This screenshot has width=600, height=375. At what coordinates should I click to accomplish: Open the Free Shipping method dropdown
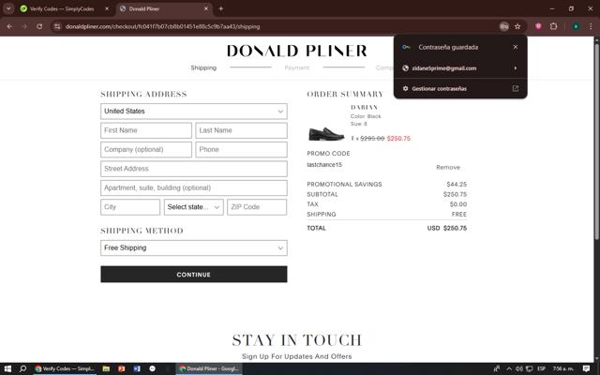(194, 247)
